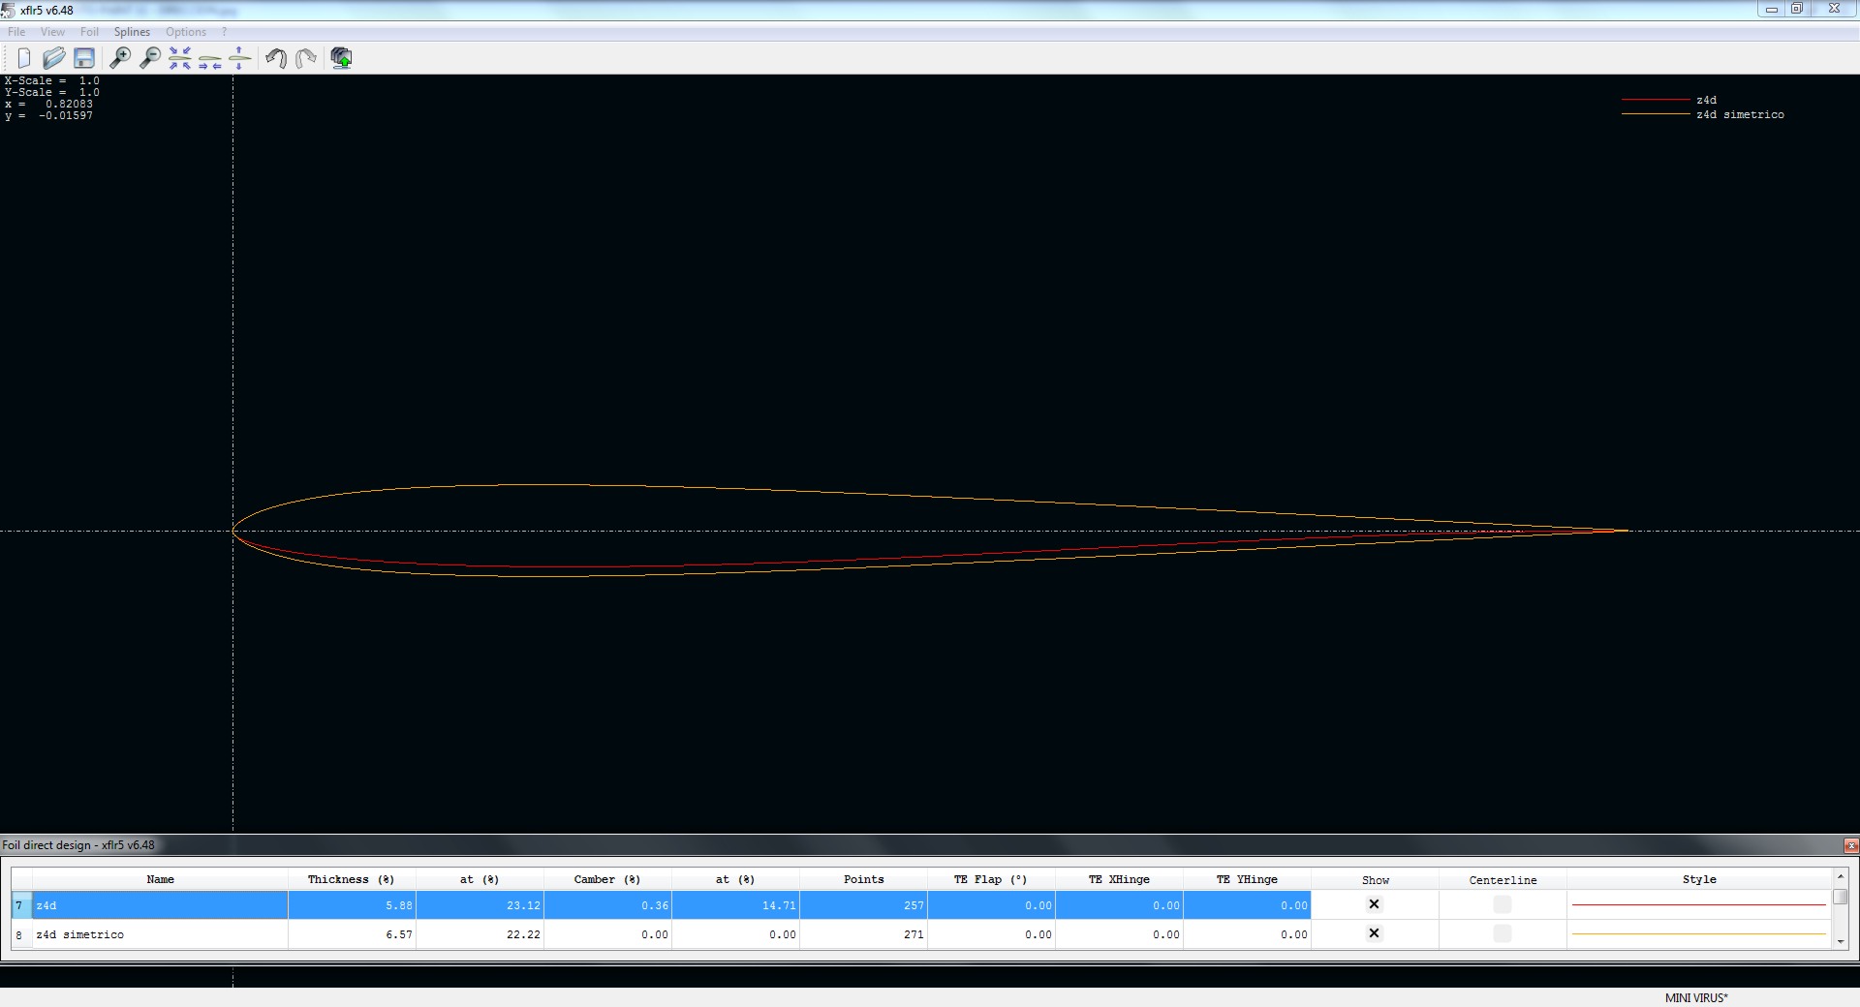Click the store foil icon with green arrow
1860x1007 pixels.
[x=341, y=58]
